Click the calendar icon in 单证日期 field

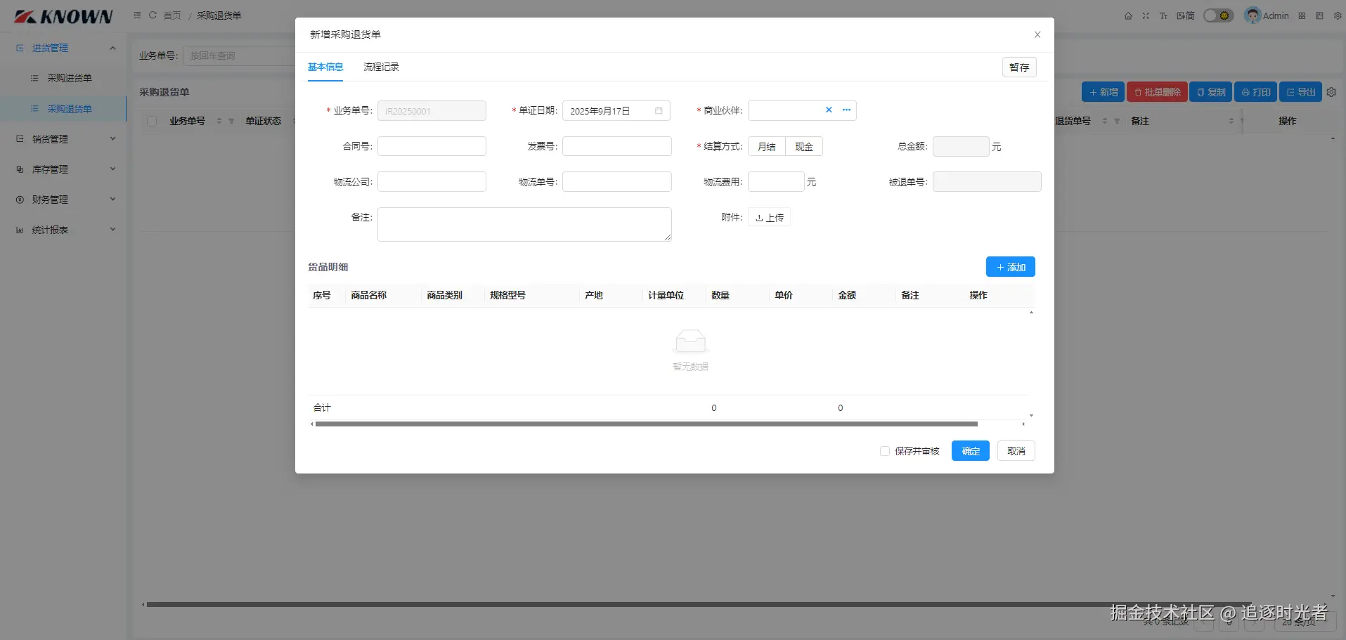click(x=659, y=111)
